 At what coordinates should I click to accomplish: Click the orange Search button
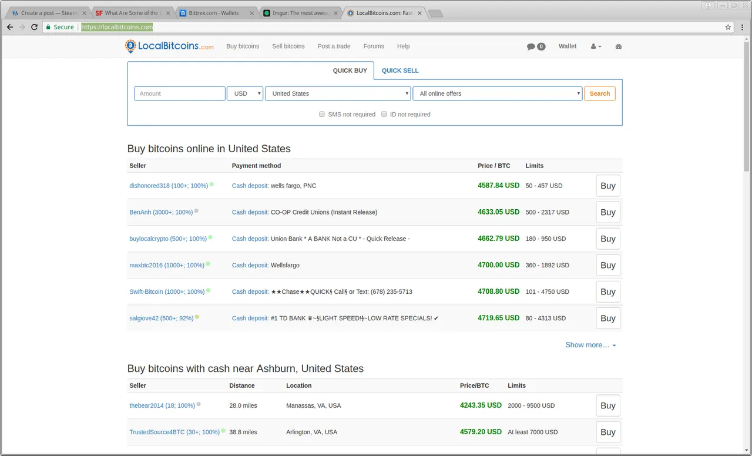(600, 93)
